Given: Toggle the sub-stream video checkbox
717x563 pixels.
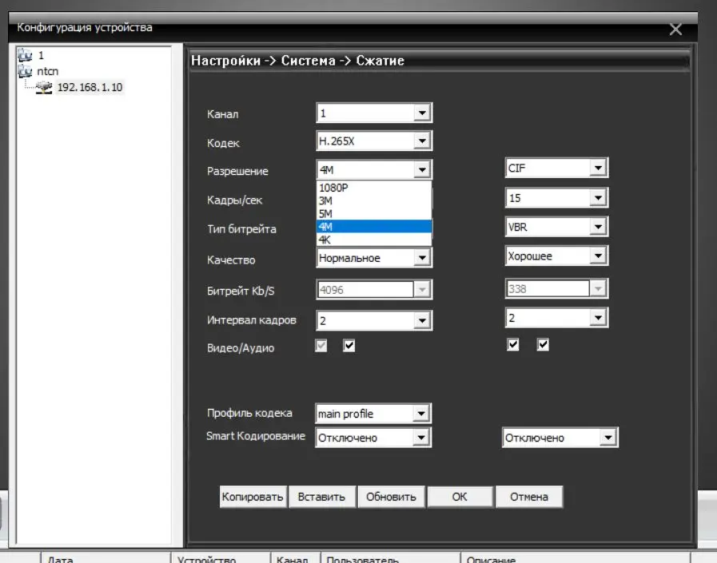Looking at the screenshot, I should pos(513,344).
